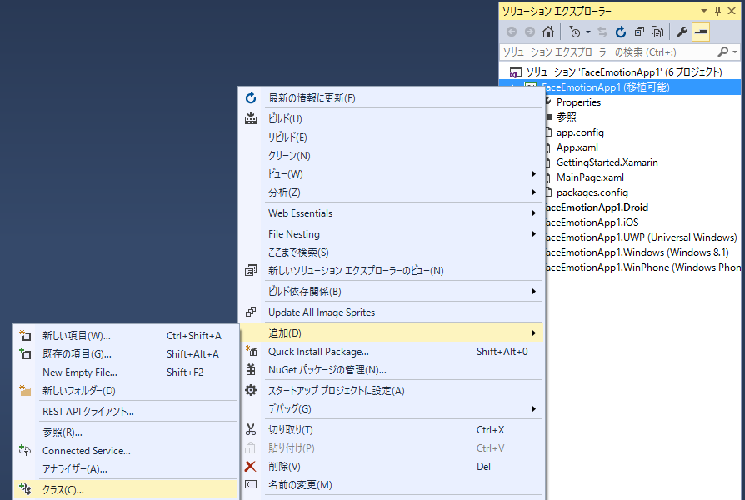This screenshot has width=745, height=500.
Task: Click the Back arrow in Solution Explorer toolbar
Action: tap(512, 32)
